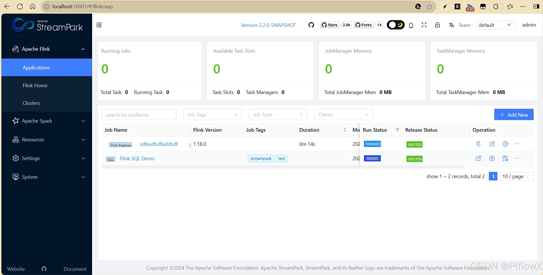This screenshot has height=275, width=543.
Task: Release the sdfasdfsdfadsfsdf job
Action: click(478, 144)
